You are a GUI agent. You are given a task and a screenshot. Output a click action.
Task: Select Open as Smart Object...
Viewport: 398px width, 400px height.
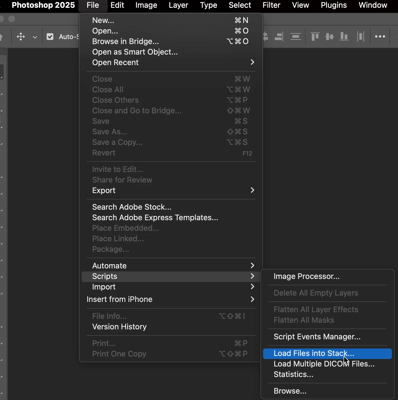pos(171,52)
